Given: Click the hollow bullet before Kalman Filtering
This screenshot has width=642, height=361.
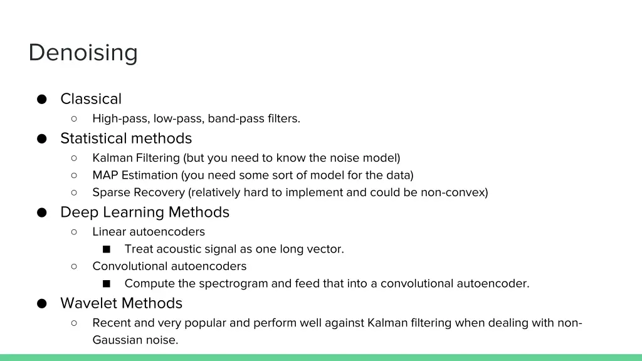Looking at the screenshot, I should (x=74, y=158).
